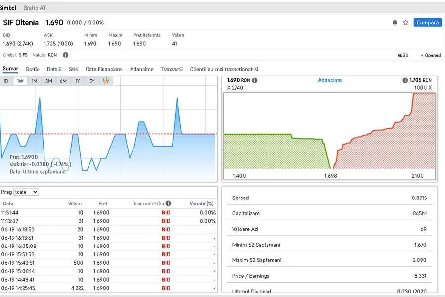The width and height of the screenshot is (445, 297).
Task: Open the Date Financiare tab
Action: pos(103,69)
